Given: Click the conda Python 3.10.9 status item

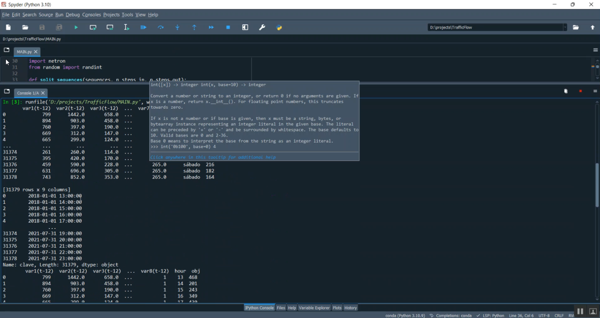Looking at the screenshot, I should [405, 316].
